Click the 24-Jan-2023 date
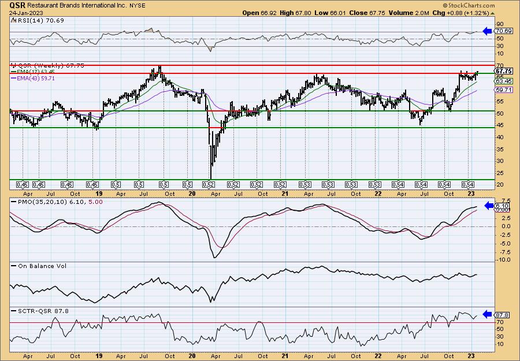 click(x=25, y=13)
